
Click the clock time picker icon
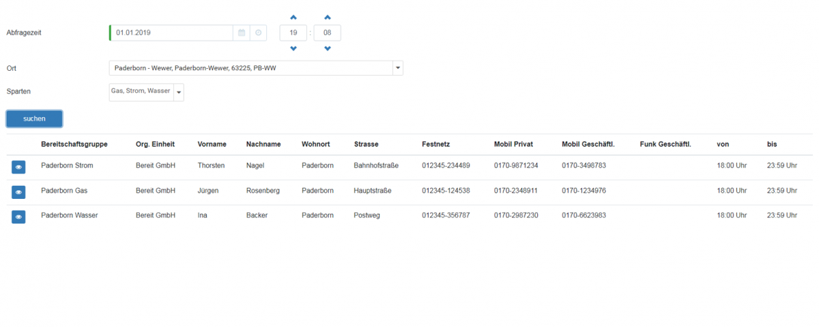258,33
